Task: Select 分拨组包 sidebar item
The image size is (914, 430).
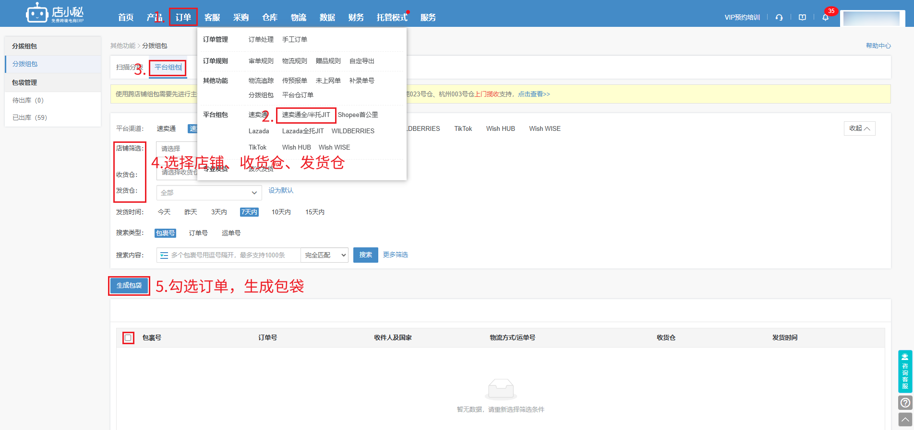Action: (53, 64)
